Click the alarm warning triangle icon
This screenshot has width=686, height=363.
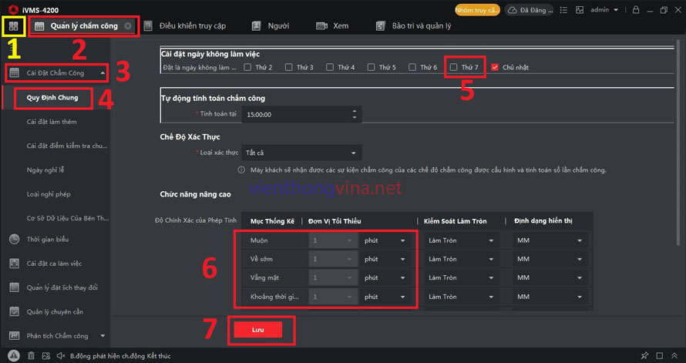[14, 355]
